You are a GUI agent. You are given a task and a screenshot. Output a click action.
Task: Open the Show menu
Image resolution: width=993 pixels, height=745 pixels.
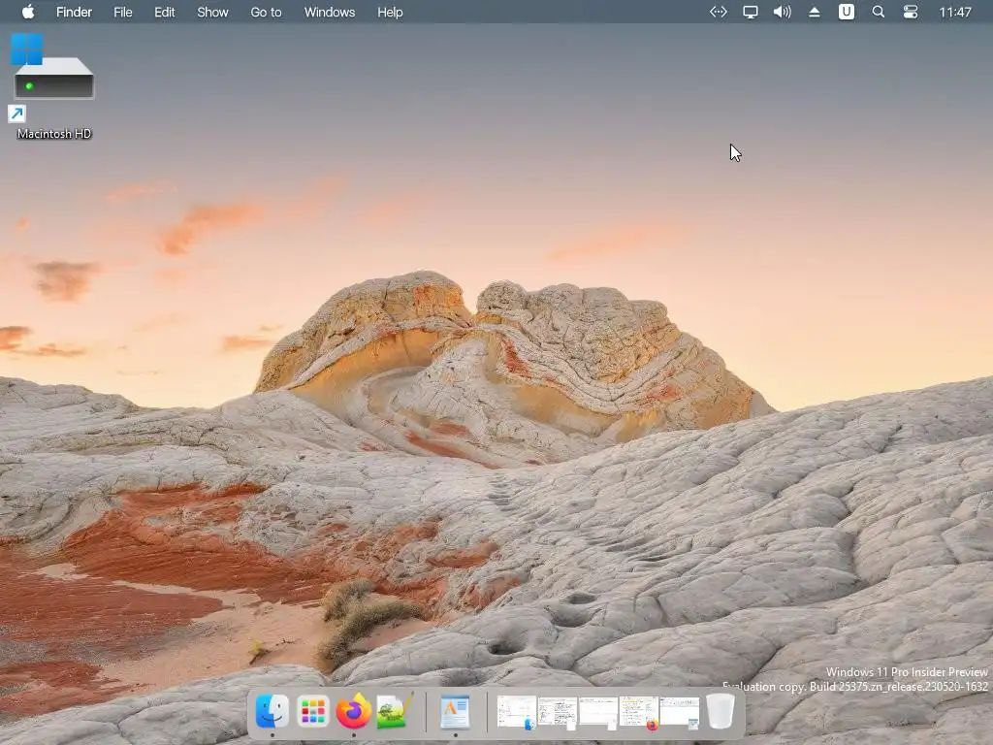click(212, 12)
